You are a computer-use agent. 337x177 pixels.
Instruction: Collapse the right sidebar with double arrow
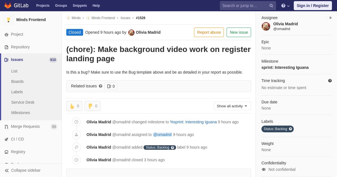tap(330, 18)
